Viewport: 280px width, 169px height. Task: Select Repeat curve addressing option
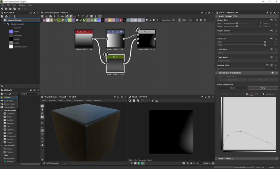(x=232, y=88)
